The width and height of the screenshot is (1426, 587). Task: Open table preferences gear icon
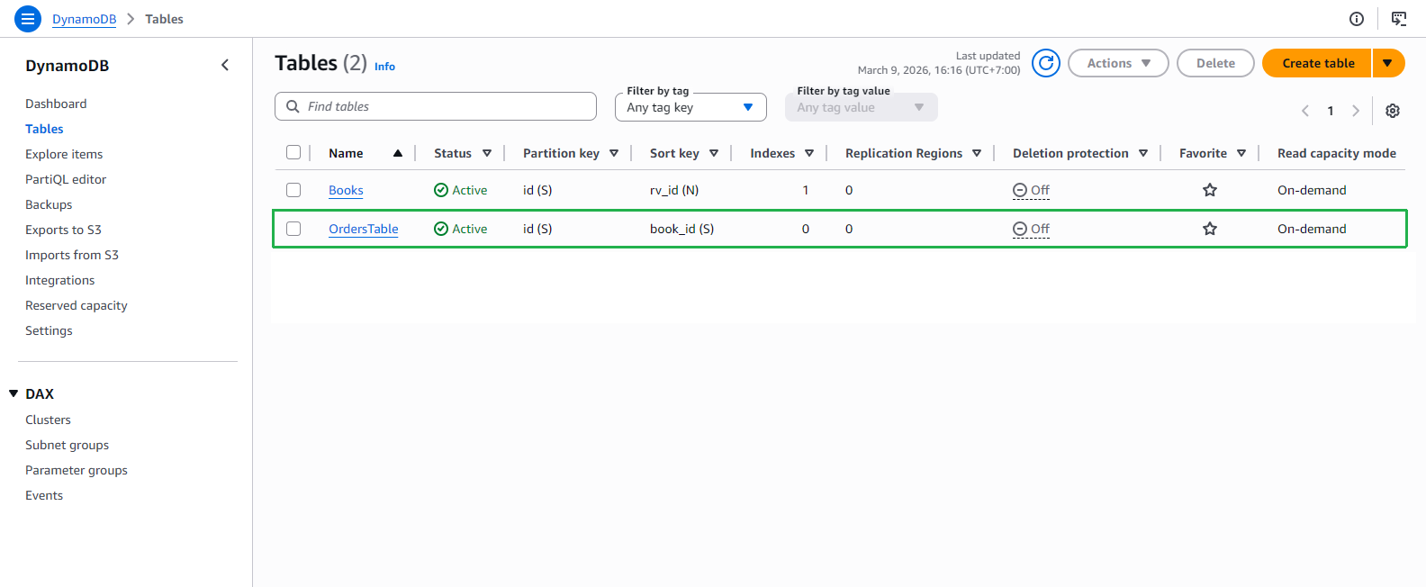1393,111
